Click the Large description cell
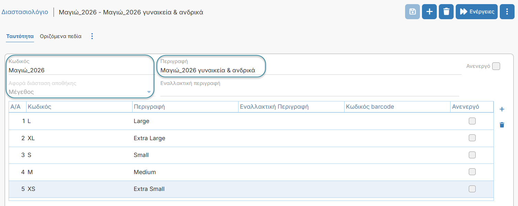518x206 pixels. tap(186, 121)
